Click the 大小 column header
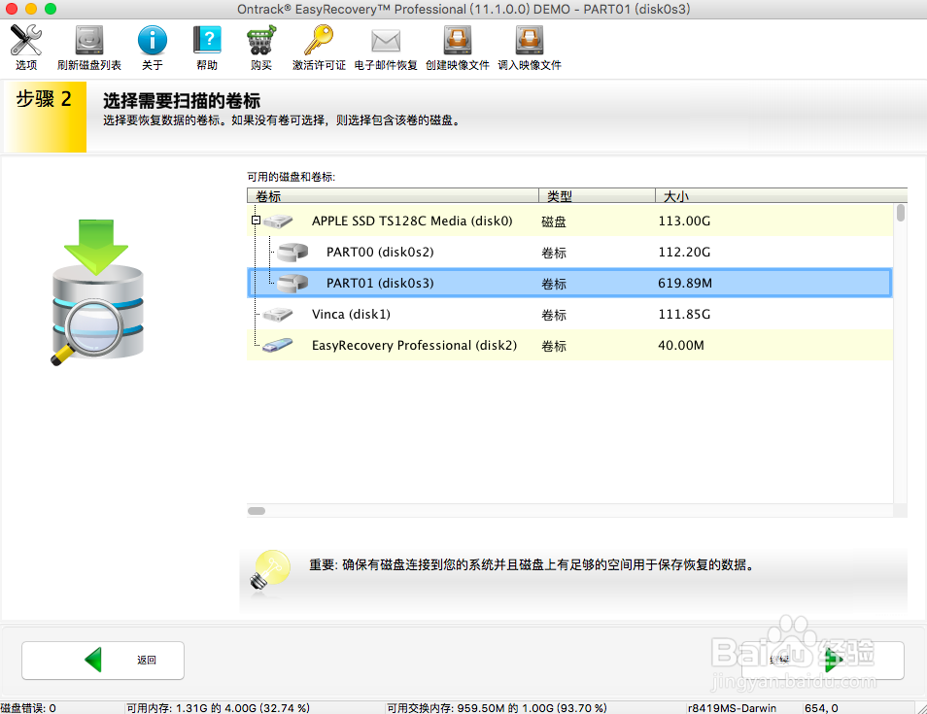 [781, 195]
